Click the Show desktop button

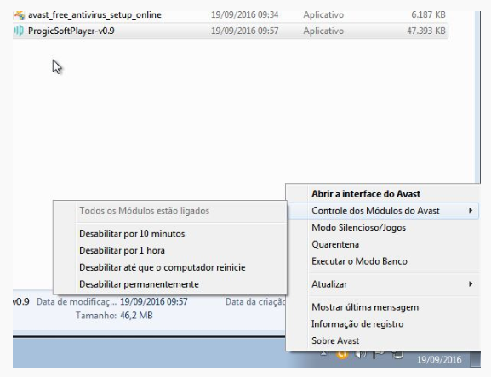coord(476,359)
